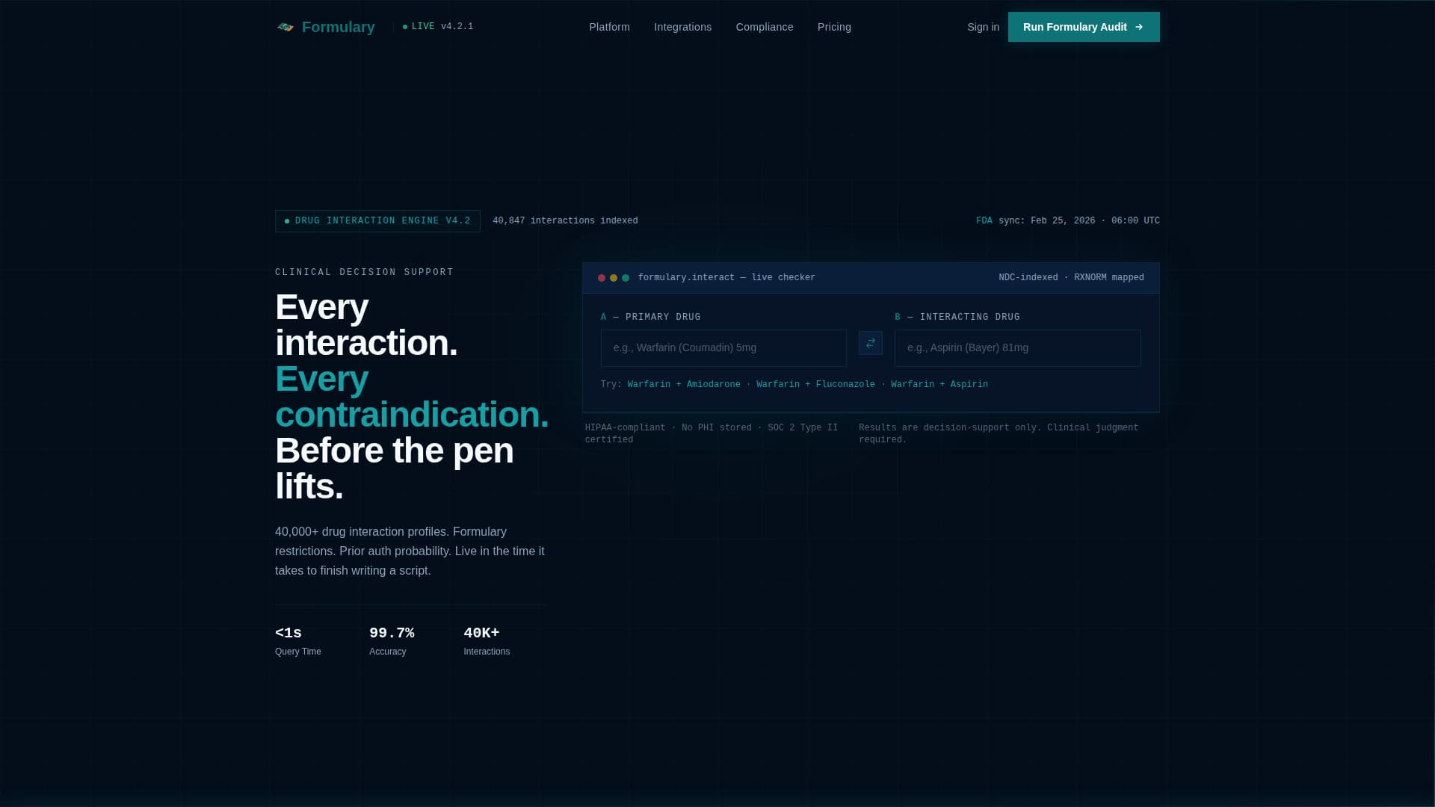Screen dimensions: 1435x807
Task: Click the Clinical Decision Support label
Action: click(365, 273)
